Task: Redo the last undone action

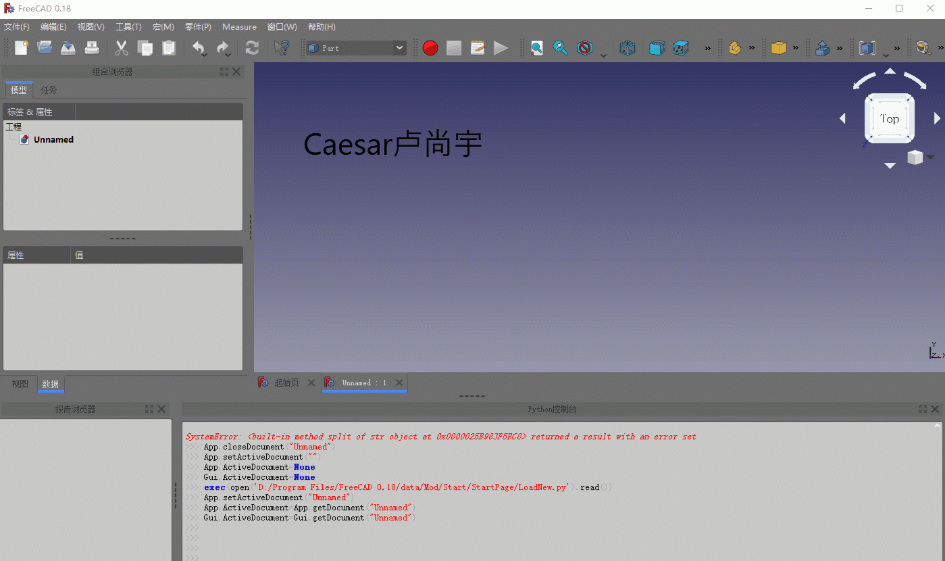Action: pos(222,47)
